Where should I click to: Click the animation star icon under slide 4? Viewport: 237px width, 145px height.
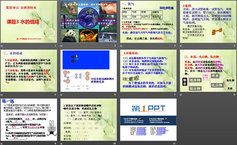[x=181, y=46]
